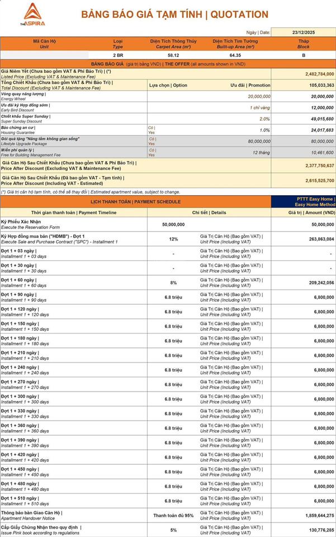Select the unit type cell "2 BR"

[118, 55]
